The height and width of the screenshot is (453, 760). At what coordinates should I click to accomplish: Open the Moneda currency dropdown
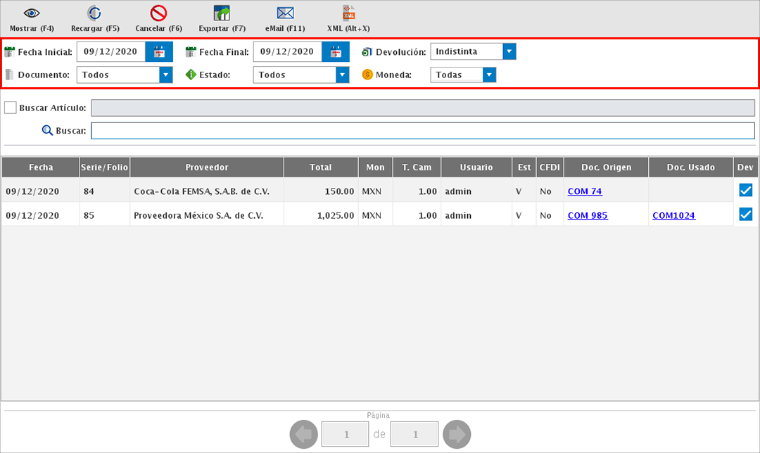tap(490, 75)
